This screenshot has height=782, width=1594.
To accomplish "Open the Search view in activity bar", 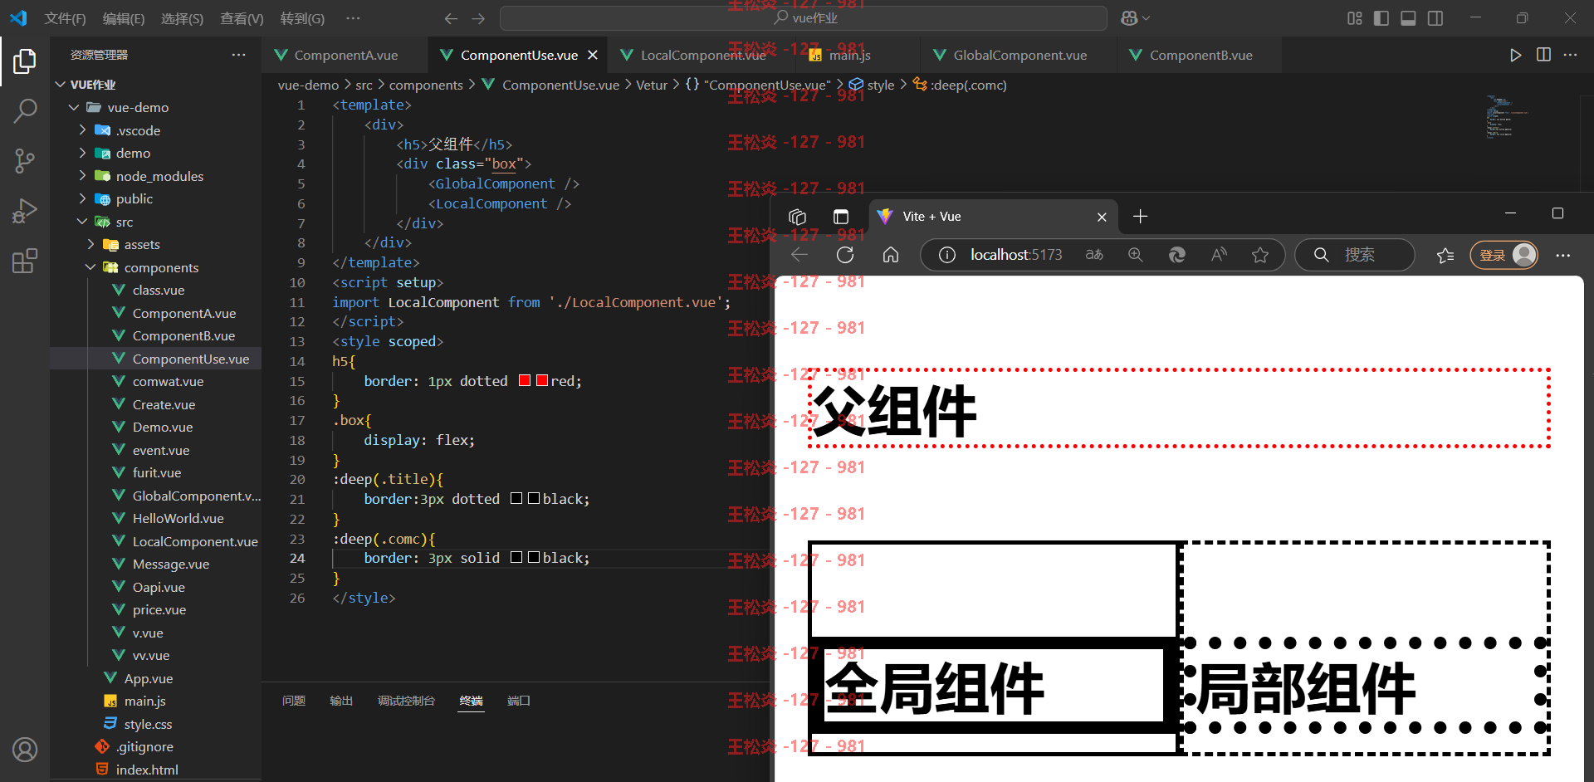I will coord(25,110).
